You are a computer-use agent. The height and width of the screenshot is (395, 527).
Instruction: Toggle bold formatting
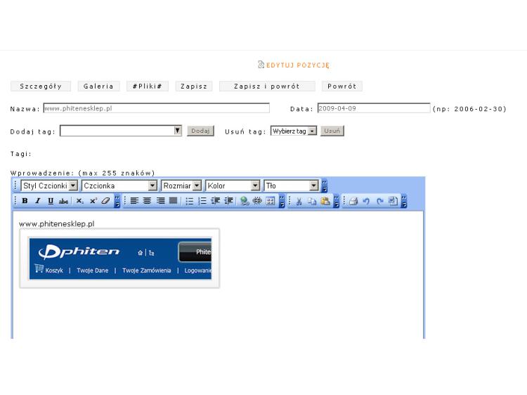(x=25, y=201)
